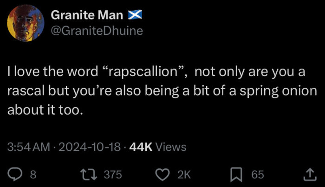Bookmark this tweet using the bookmark icon
Viewport: 325px width, 187px height.
point(237,174)
